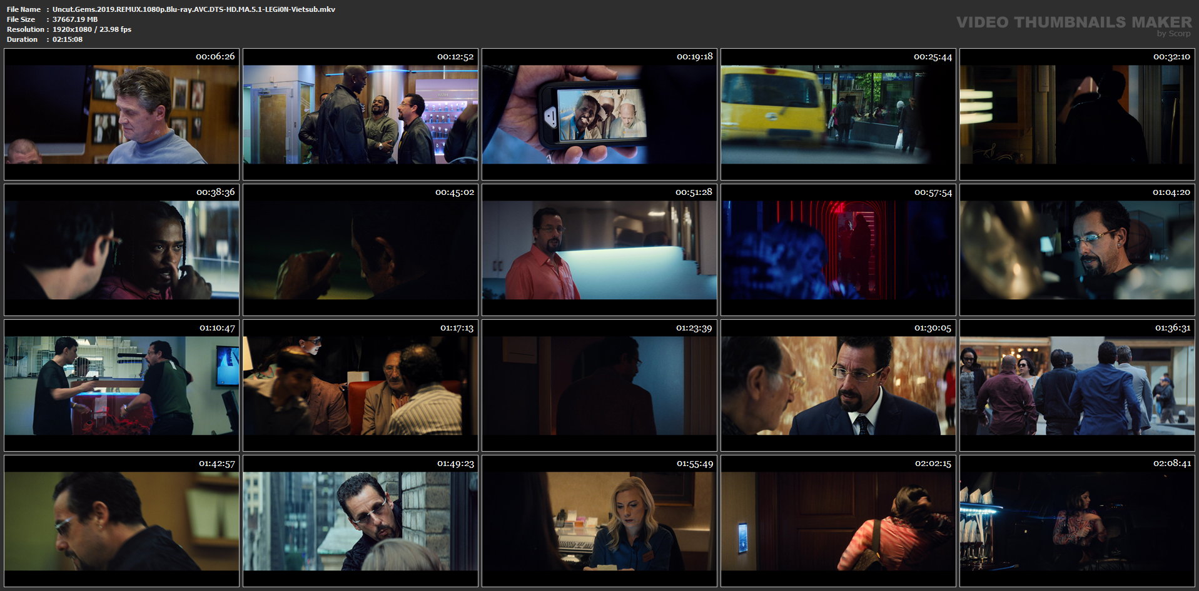Click the "Resolution" header label

pyautogui.click(x=26, y=29)
